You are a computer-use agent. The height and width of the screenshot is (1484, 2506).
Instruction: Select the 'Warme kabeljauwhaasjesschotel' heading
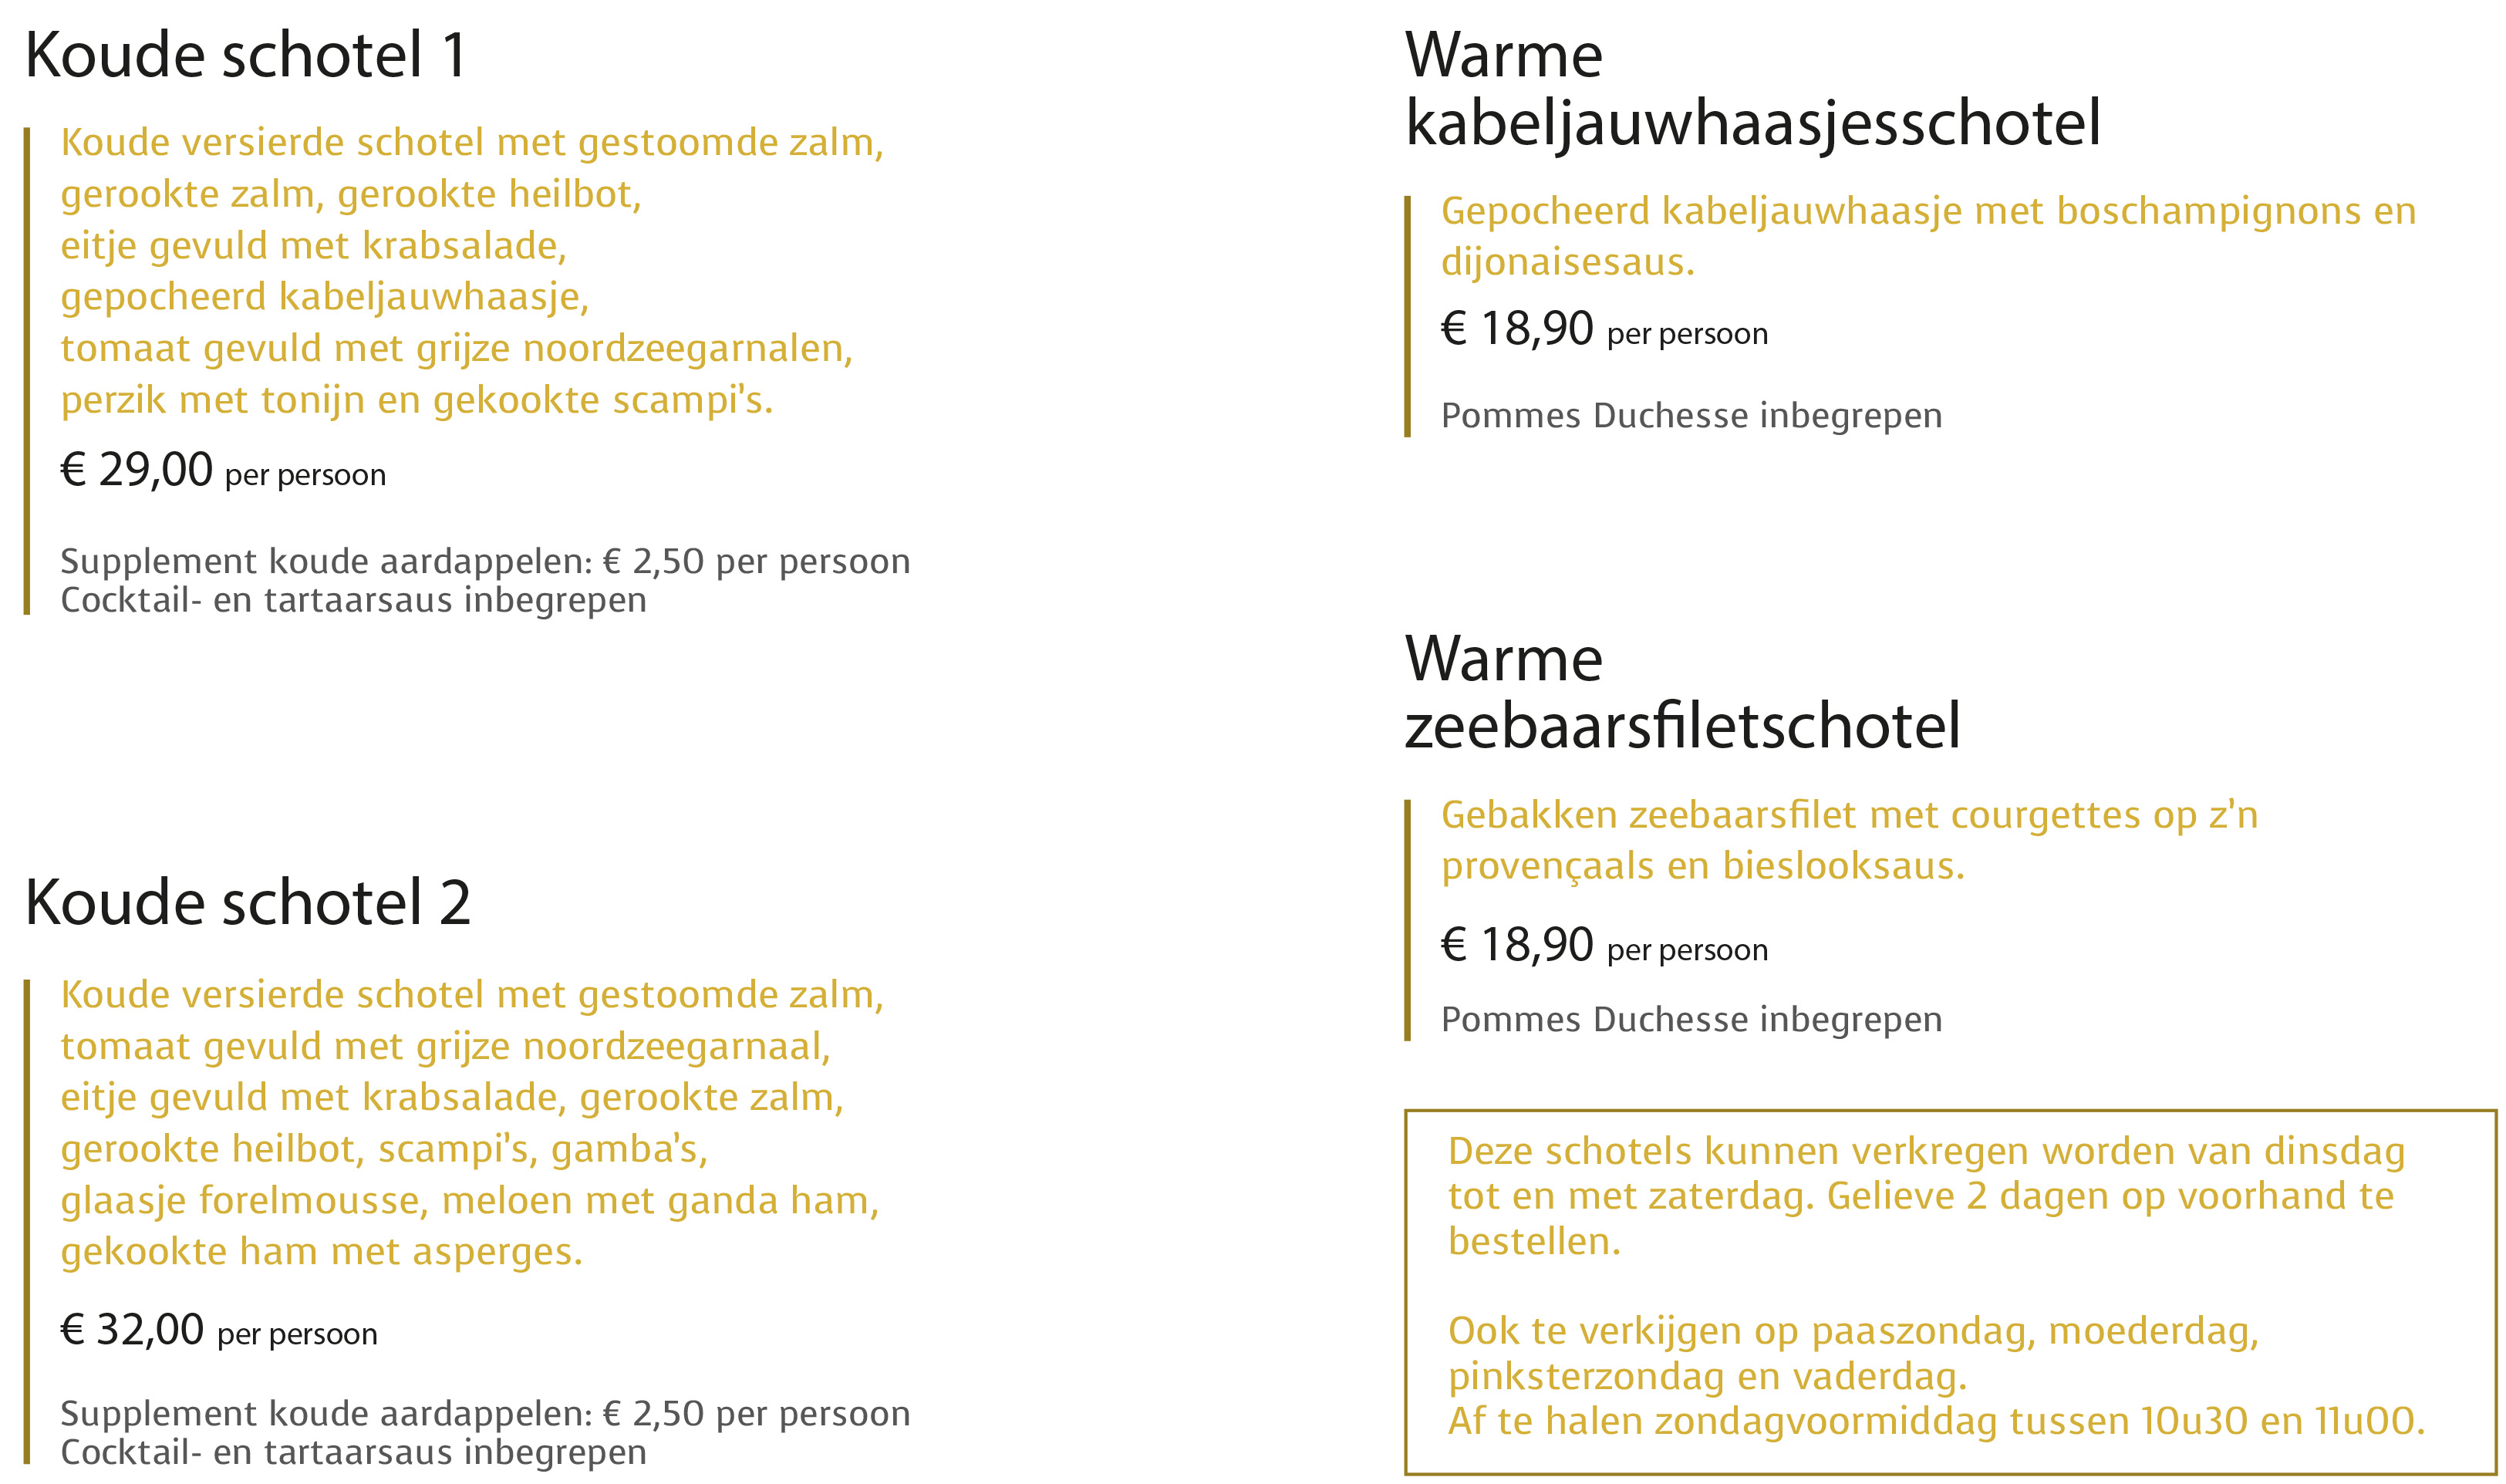click(1752, 89)
